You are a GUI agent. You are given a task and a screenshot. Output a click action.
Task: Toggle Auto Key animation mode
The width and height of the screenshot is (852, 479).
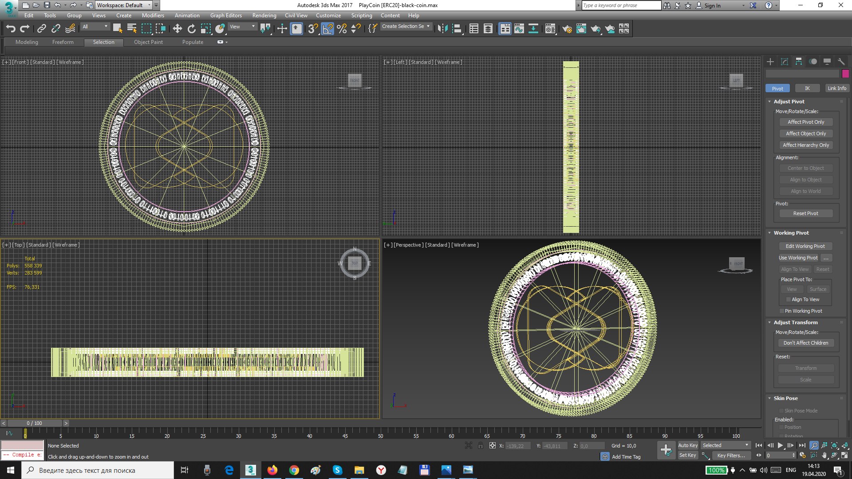click(x=688, y=445)
